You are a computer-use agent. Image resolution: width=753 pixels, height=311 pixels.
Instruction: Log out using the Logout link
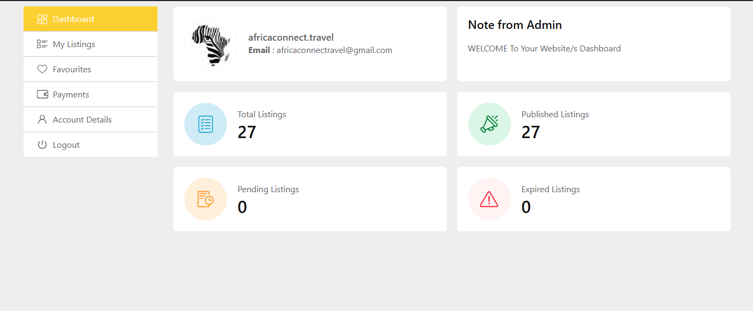pyautogui.click(x=66, y=145)
